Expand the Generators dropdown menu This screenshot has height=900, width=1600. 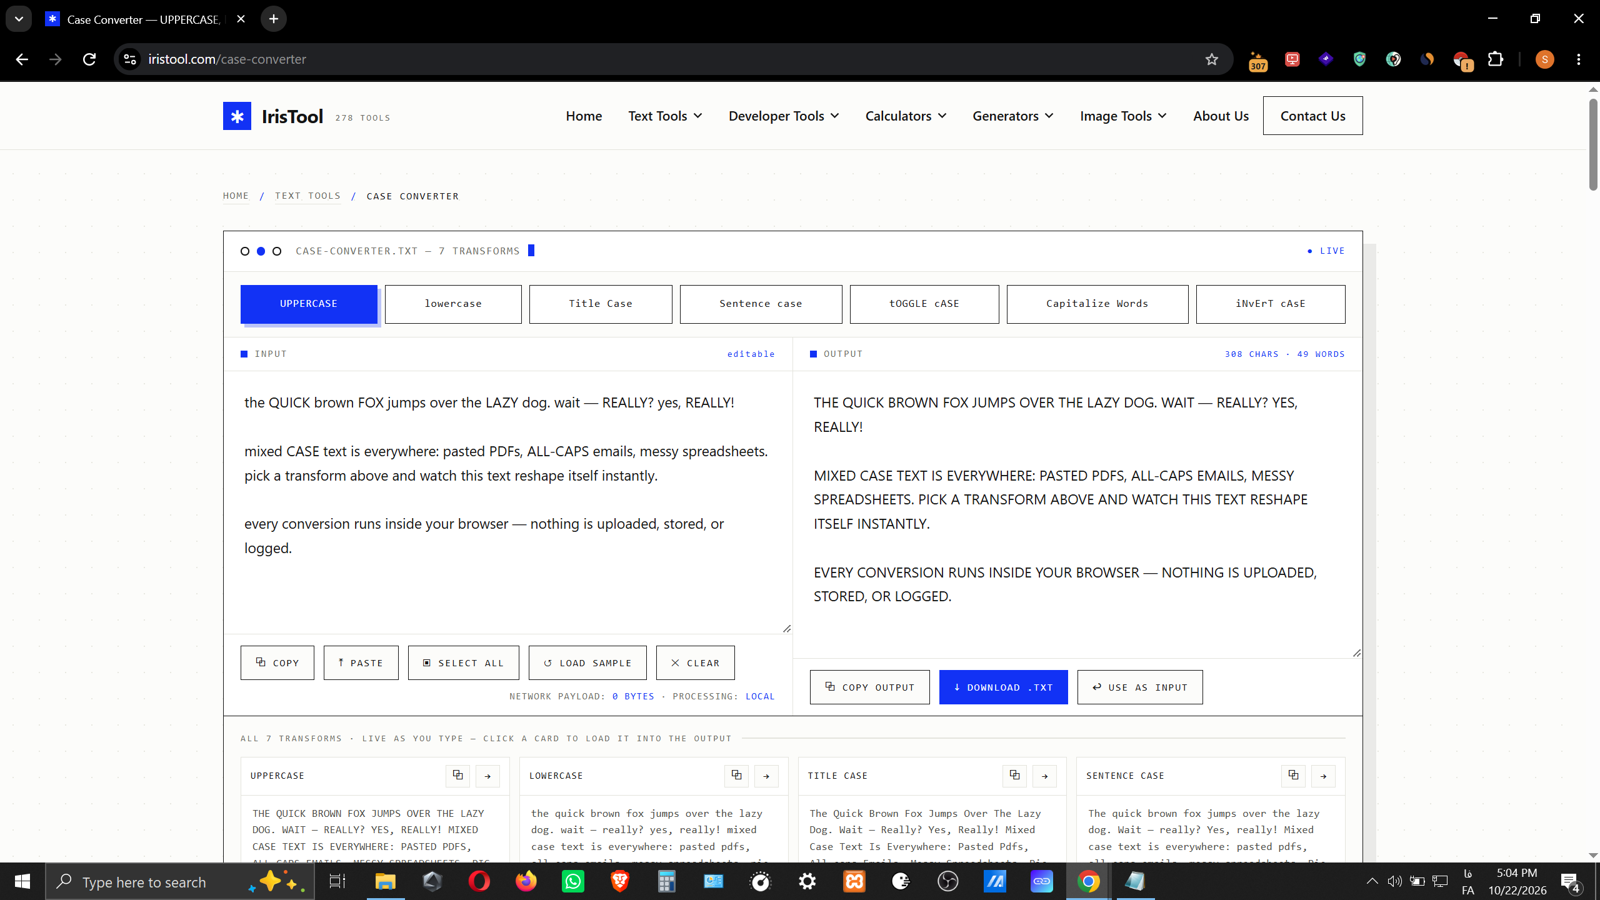point(1013,116)
